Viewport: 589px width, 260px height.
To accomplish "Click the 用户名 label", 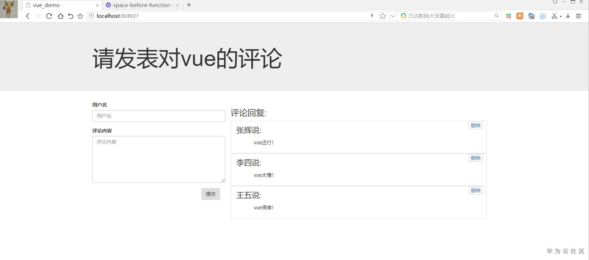I will pyautogui.click(x=100, y=105).
